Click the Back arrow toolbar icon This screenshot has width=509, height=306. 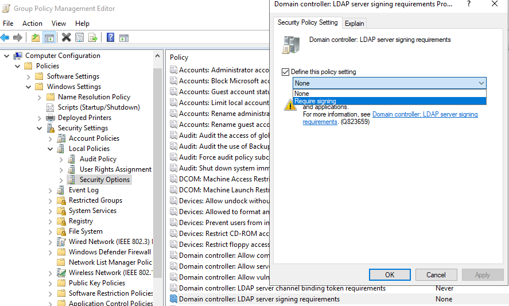coord(5,38)
